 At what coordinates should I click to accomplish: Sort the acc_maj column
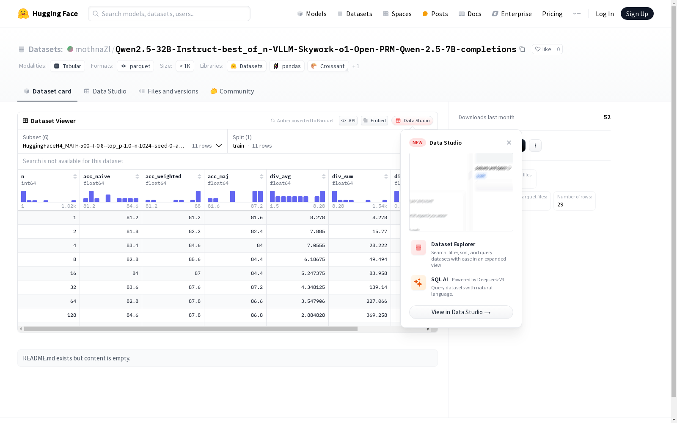click(x=261, y=176)
